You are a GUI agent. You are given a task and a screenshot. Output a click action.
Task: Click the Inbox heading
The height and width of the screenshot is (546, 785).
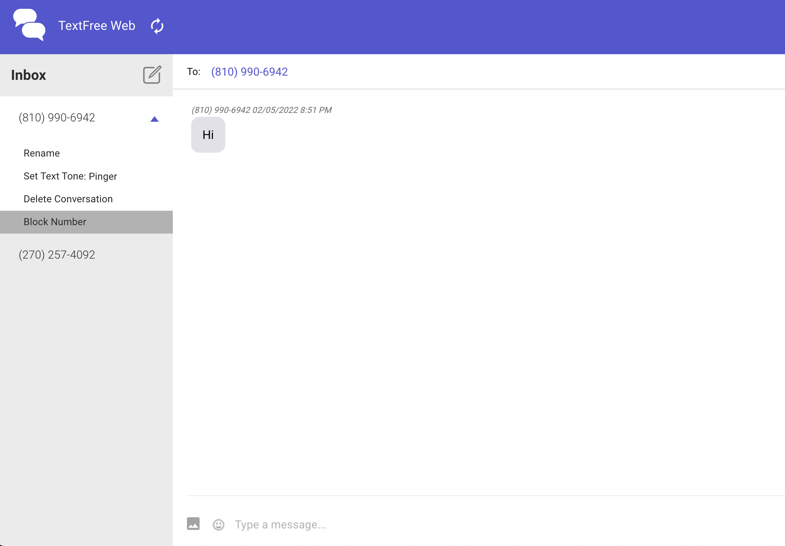(x=29, y=75)
